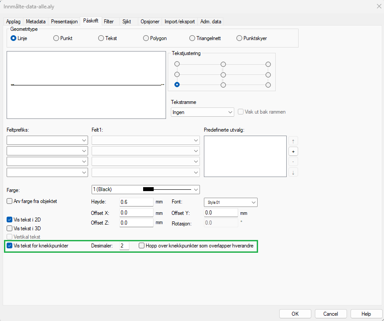Click the OK button
The width and height of the screenshot is (384, 321).
pyautogui.click(x=295, y=314)
